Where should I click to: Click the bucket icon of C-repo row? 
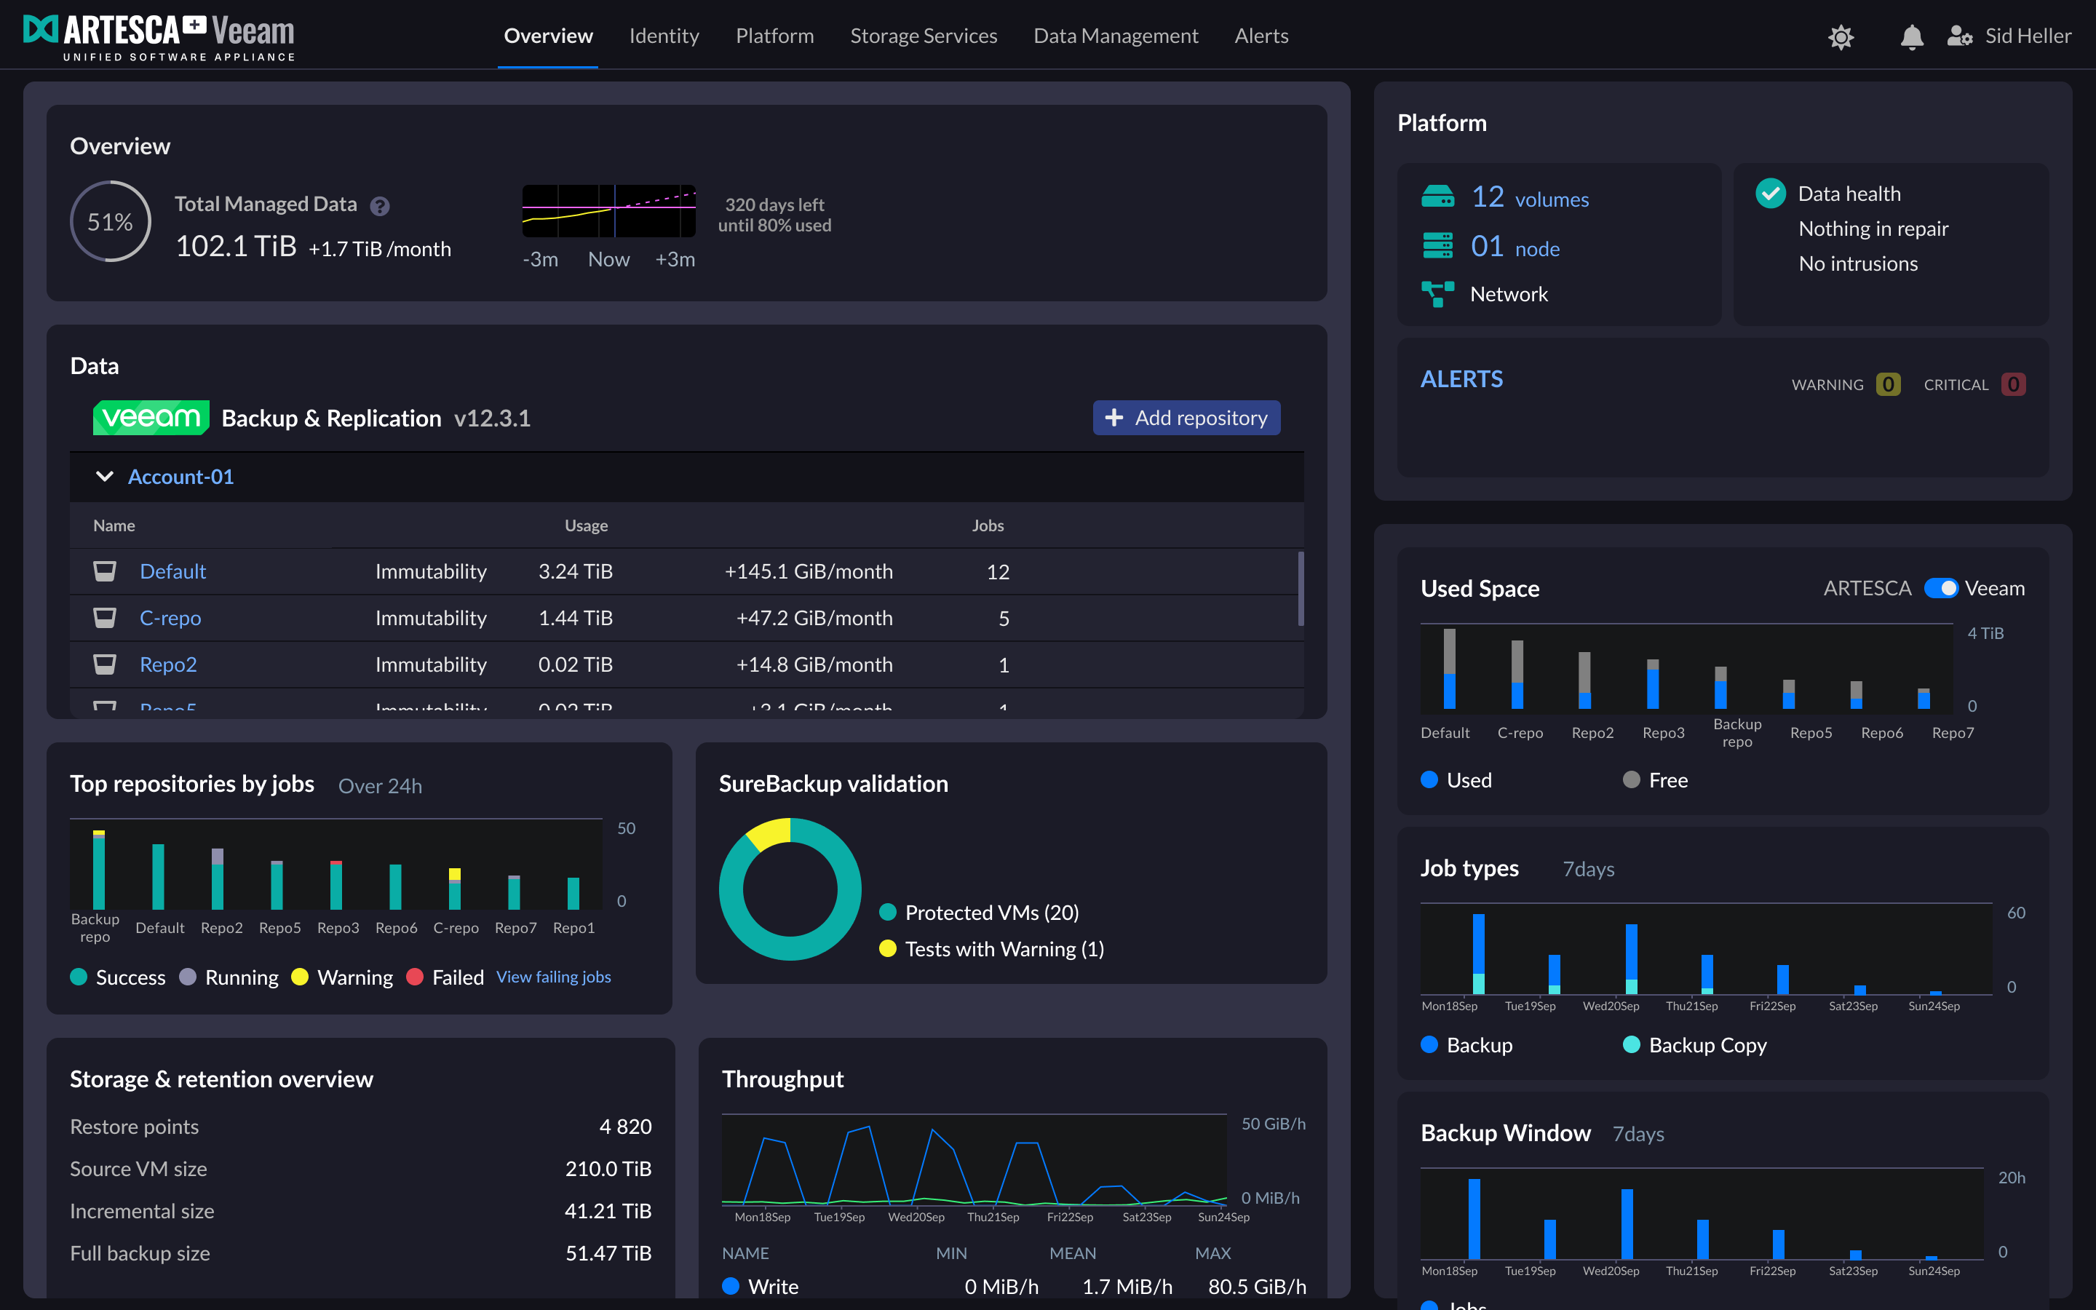(x=105, y=618)
